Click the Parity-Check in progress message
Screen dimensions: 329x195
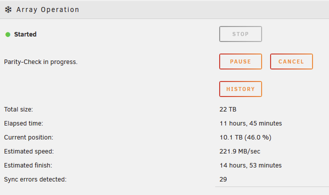coord(41,62)
